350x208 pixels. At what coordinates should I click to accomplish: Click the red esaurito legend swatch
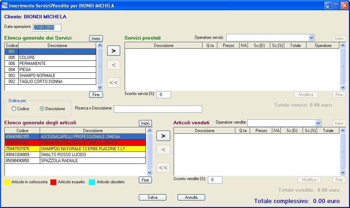(54, 182)
